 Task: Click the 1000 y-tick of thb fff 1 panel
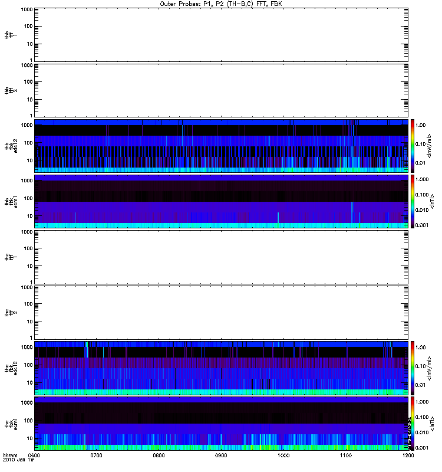click(27, 9)
